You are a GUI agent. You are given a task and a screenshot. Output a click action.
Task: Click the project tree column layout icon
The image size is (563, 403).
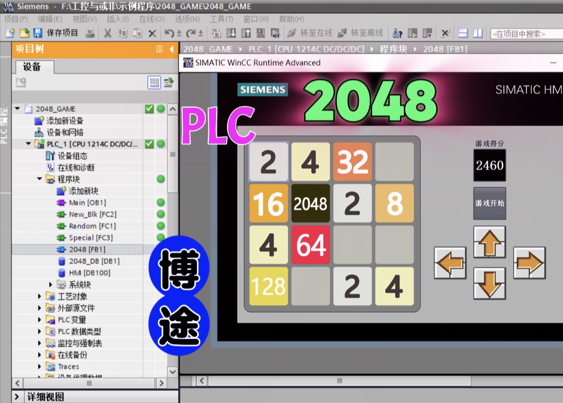pyautogui.click(x=160, y=49)
